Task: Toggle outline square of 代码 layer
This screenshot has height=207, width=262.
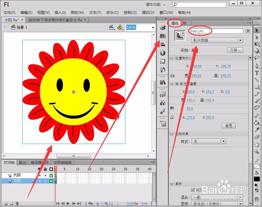Action: coord(51,175)
